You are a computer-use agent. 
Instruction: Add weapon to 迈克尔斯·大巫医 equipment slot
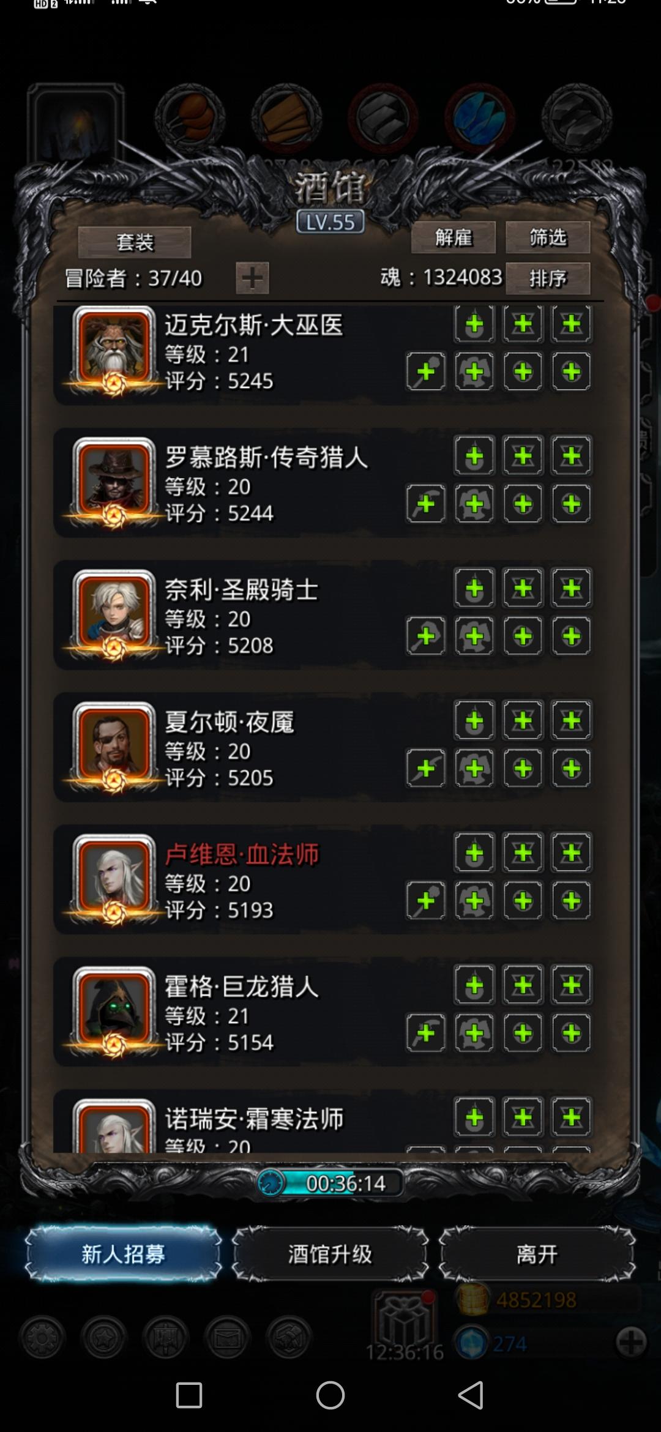(426, 371)
